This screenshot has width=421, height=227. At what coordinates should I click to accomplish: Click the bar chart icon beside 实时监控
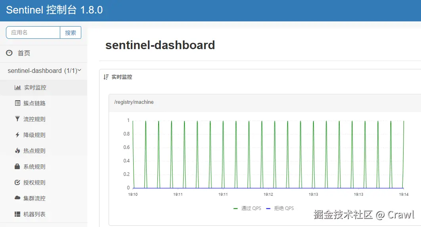pos(17,88)
